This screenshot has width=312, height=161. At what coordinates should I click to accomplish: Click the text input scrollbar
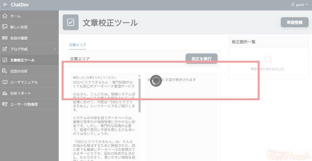140,93
